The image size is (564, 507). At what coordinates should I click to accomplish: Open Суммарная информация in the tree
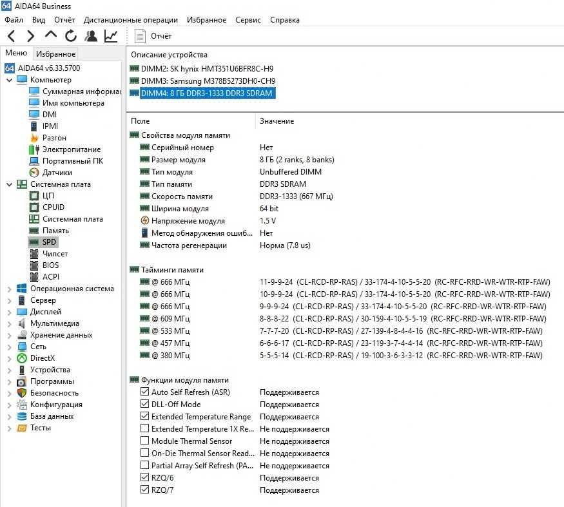81,91
